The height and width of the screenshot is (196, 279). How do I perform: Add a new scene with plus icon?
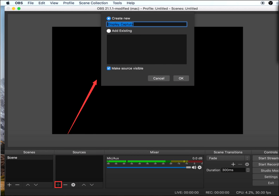click(10, 185)
